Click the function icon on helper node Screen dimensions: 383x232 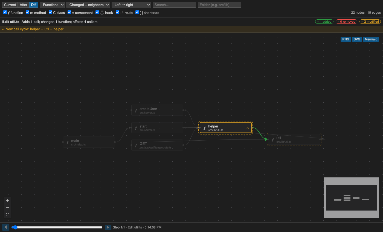tap(204, 128)
